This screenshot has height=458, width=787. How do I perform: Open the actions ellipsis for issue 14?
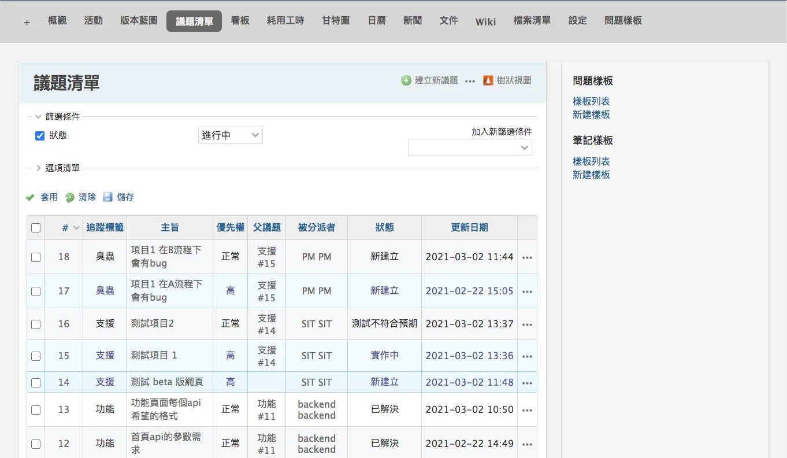point(527,383)
